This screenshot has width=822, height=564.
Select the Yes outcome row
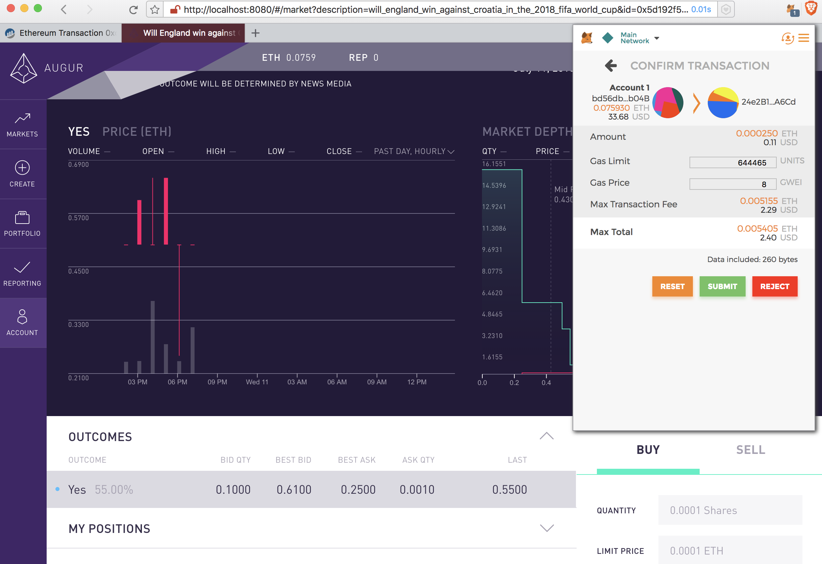point(311,489)
